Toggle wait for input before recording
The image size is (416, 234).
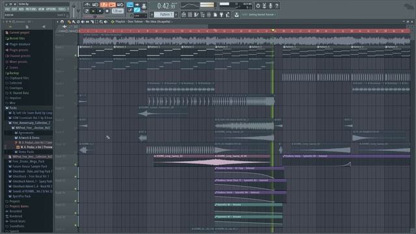95,5
